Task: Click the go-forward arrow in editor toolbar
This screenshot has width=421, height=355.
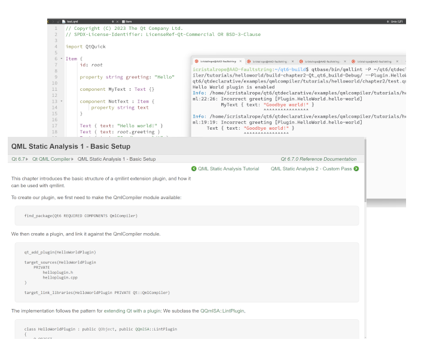Action: (53, 22)
